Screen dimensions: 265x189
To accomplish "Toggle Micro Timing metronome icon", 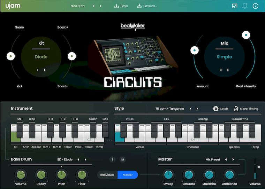I will coord(236,109).
